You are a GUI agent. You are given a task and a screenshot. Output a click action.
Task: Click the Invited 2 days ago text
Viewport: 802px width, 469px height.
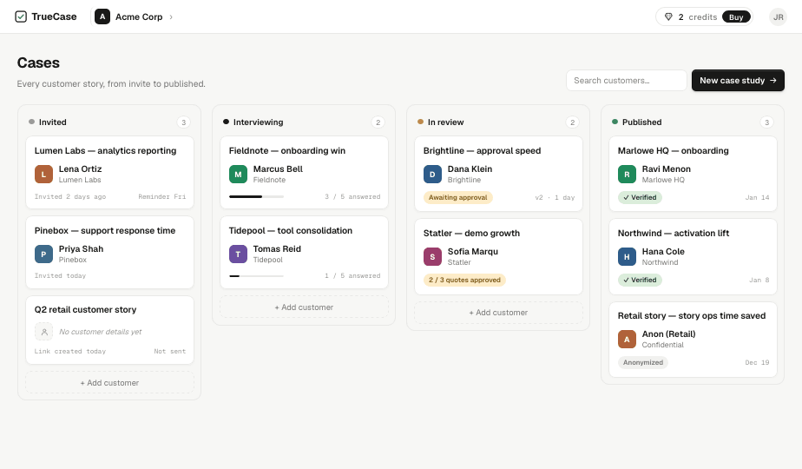point(70,196)
